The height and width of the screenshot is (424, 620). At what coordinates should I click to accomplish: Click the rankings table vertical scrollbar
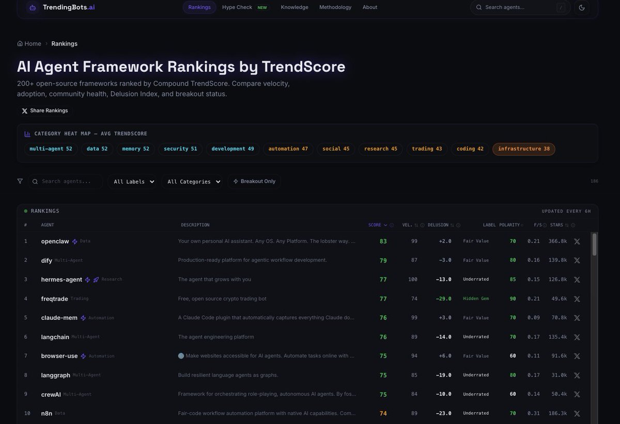[595, 244]
